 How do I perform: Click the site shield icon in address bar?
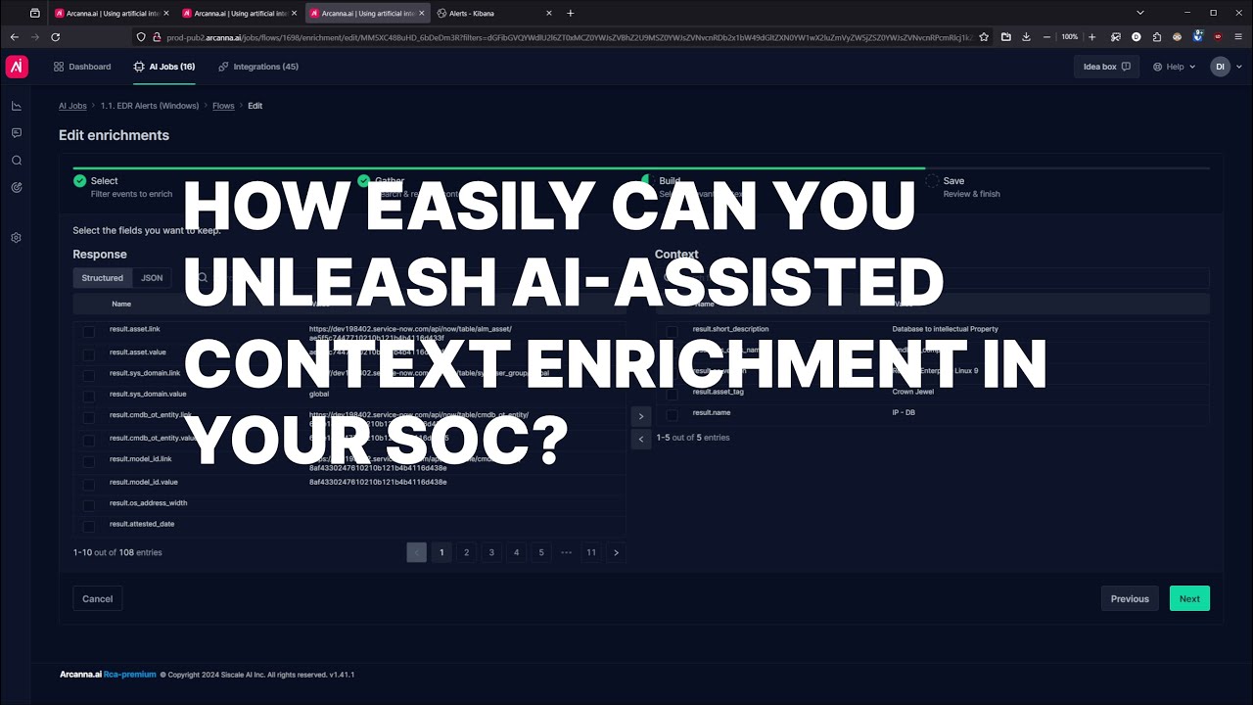click(143, 37)
